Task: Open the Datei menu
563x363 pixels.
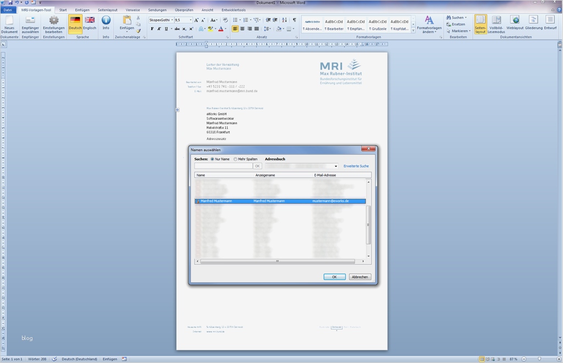Action: (9, 9)
